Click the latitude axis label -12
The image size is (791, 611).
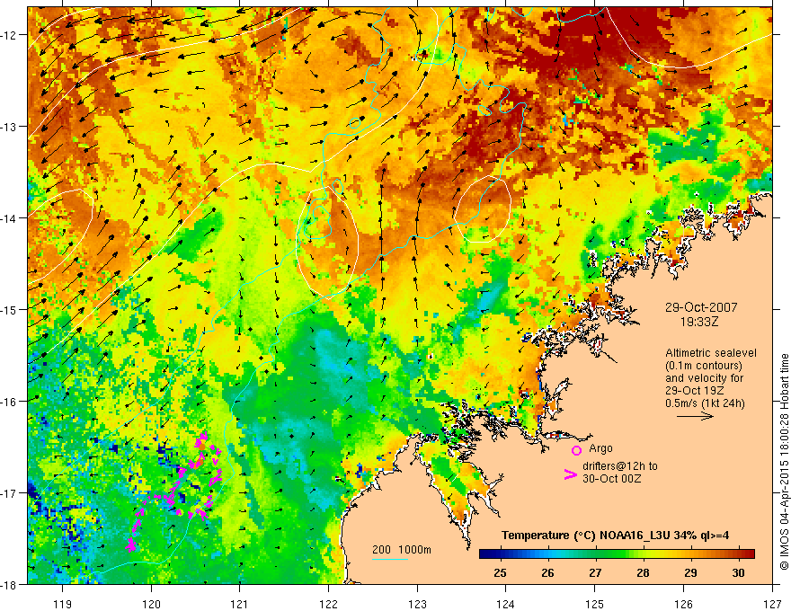pos(10,35)
